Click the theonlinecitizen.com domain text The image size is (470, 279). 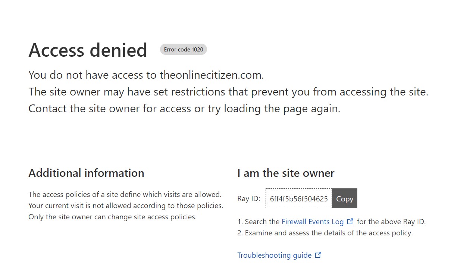[211, 75]
